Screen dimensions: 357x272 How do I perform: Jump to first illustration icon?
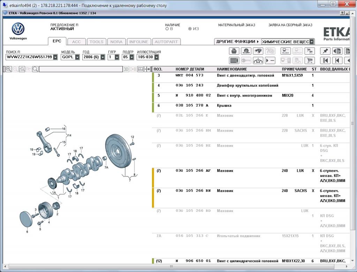[325, 61]
